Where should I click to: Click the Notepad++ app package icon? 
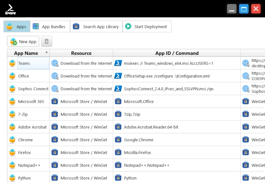[12, 165]
